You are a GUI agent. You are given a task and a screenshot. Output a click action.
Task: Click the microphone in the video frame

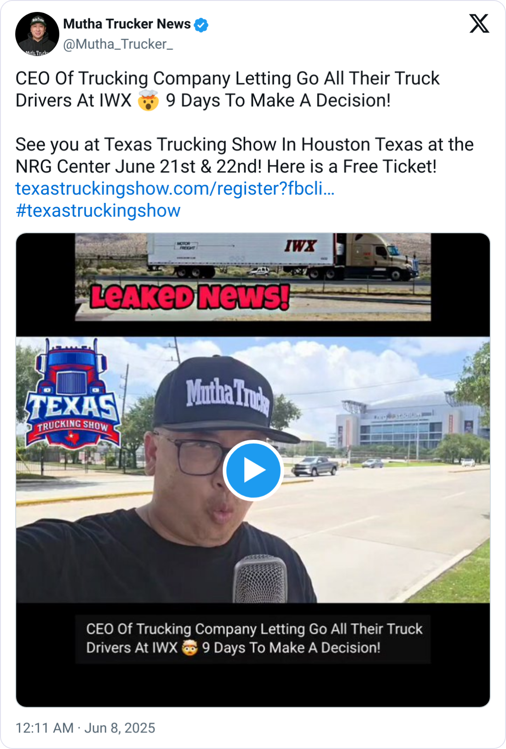261,579
